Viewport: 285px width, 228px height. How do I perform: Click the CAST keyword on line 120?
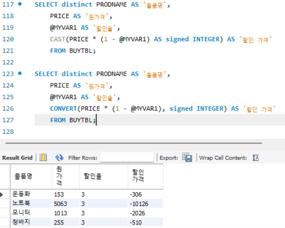point(58,39)
